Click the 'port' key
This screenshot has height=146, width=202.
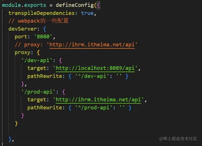point(21,37)
